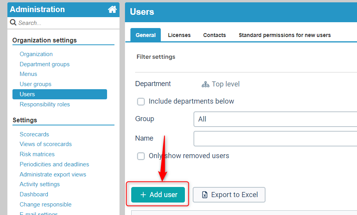
Task: Enable Include departments below checkbox
Action: (141, 102)
